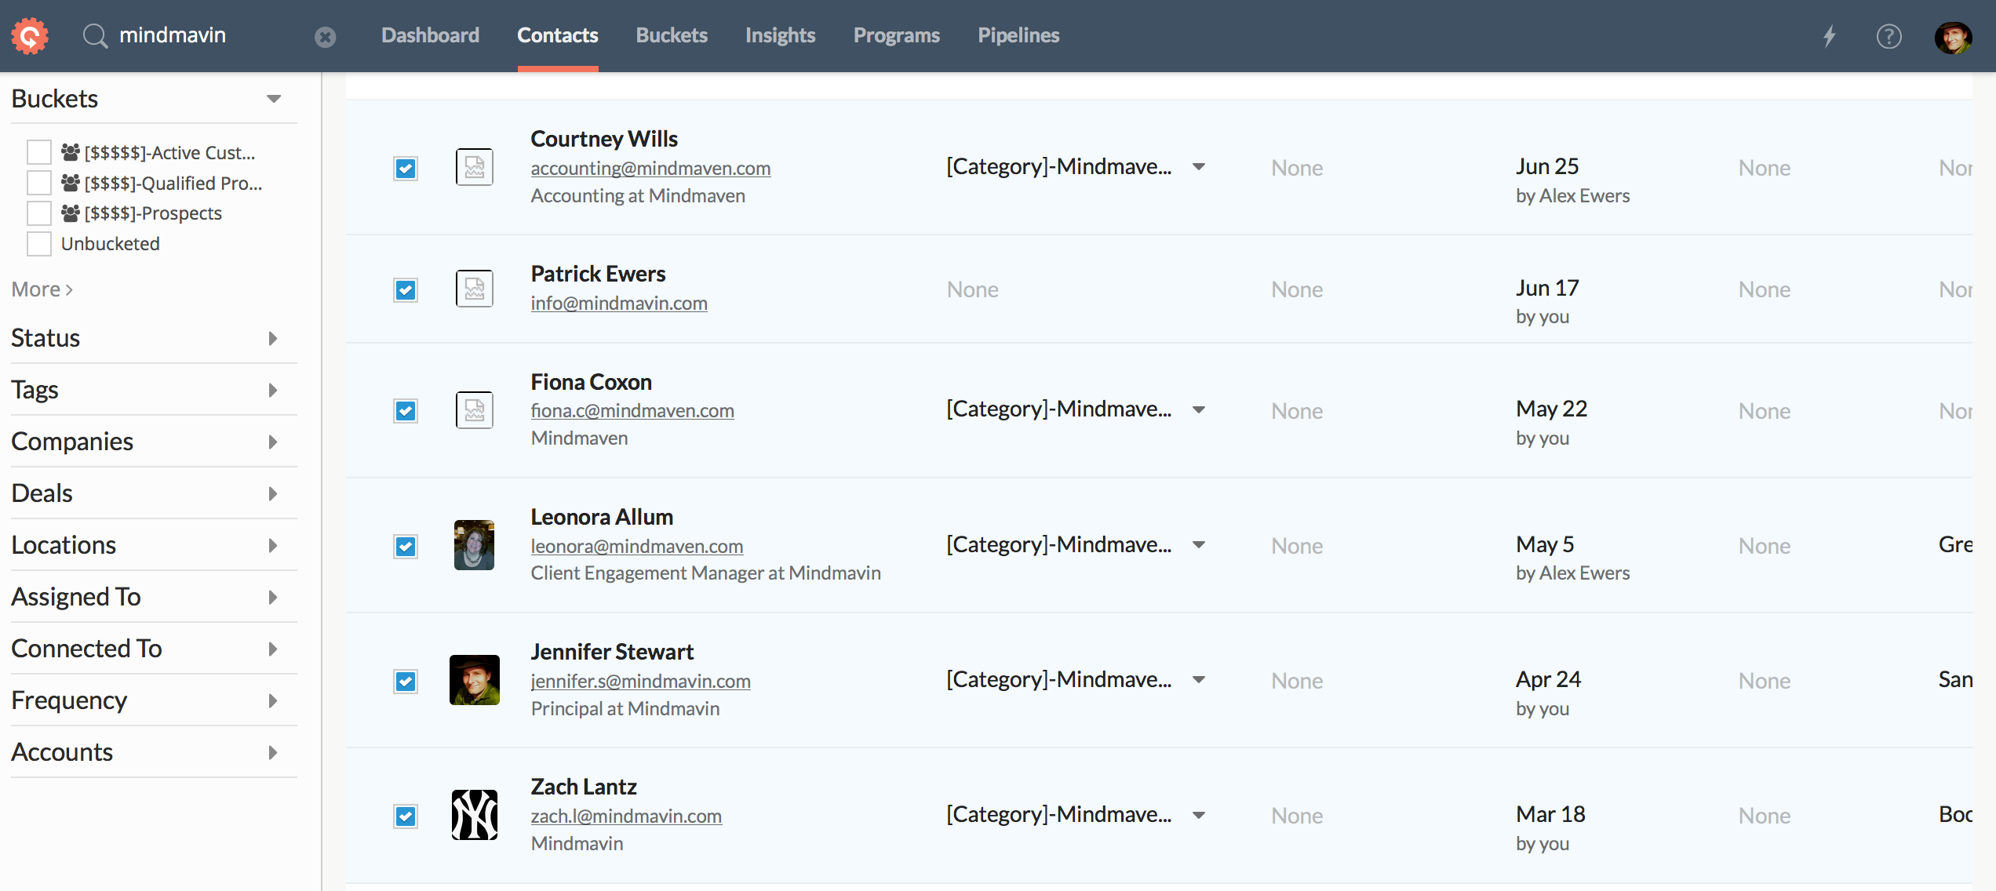This screenshot has height=891, width=1996.
Task: Check the [$$$$$]-Active Cust bucket filter
Action: tap(39, 152)
